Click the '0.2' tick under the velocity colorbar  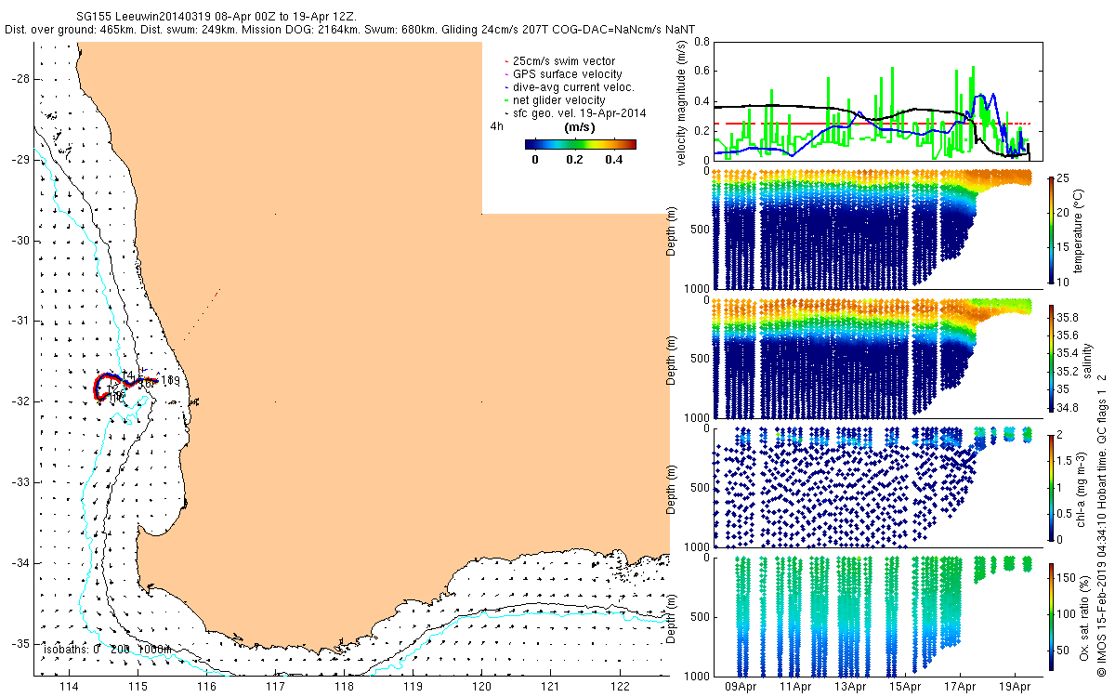point(573,160)
